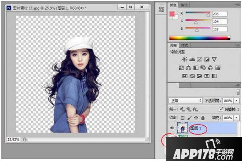The width and height of the screenshot is (242, 161).
Task: Add a Hue/Saturation adjustment layer
Action: [x=181, y=68]
